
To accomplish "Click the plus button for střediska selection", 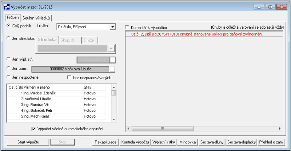I will click(111, 49).
